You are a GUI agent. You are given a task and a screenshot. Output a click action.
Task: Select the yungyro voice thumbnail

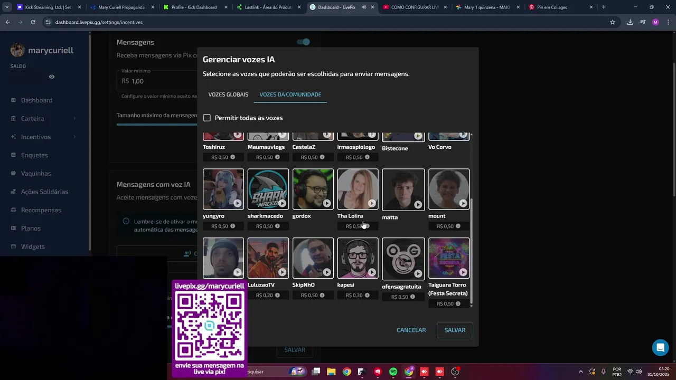click(x=223, y=189)
